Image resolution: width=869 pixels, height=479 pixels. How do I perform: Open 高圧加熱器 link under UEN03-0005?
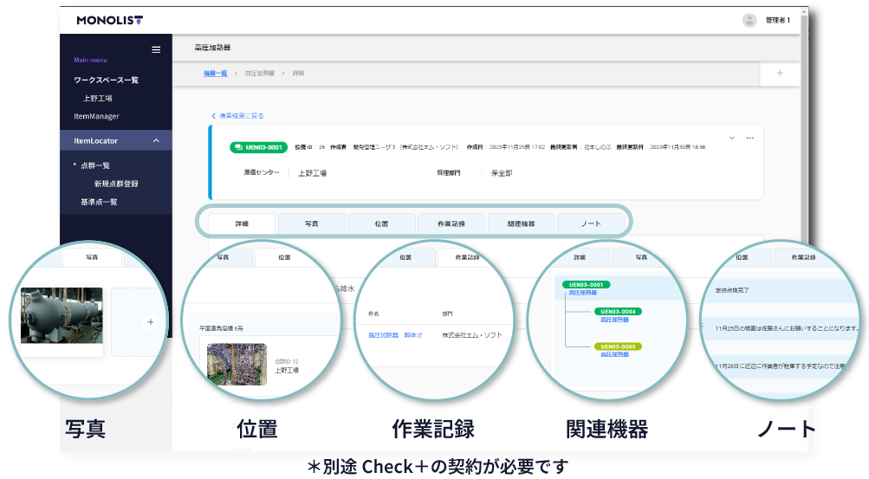point(614,354)
